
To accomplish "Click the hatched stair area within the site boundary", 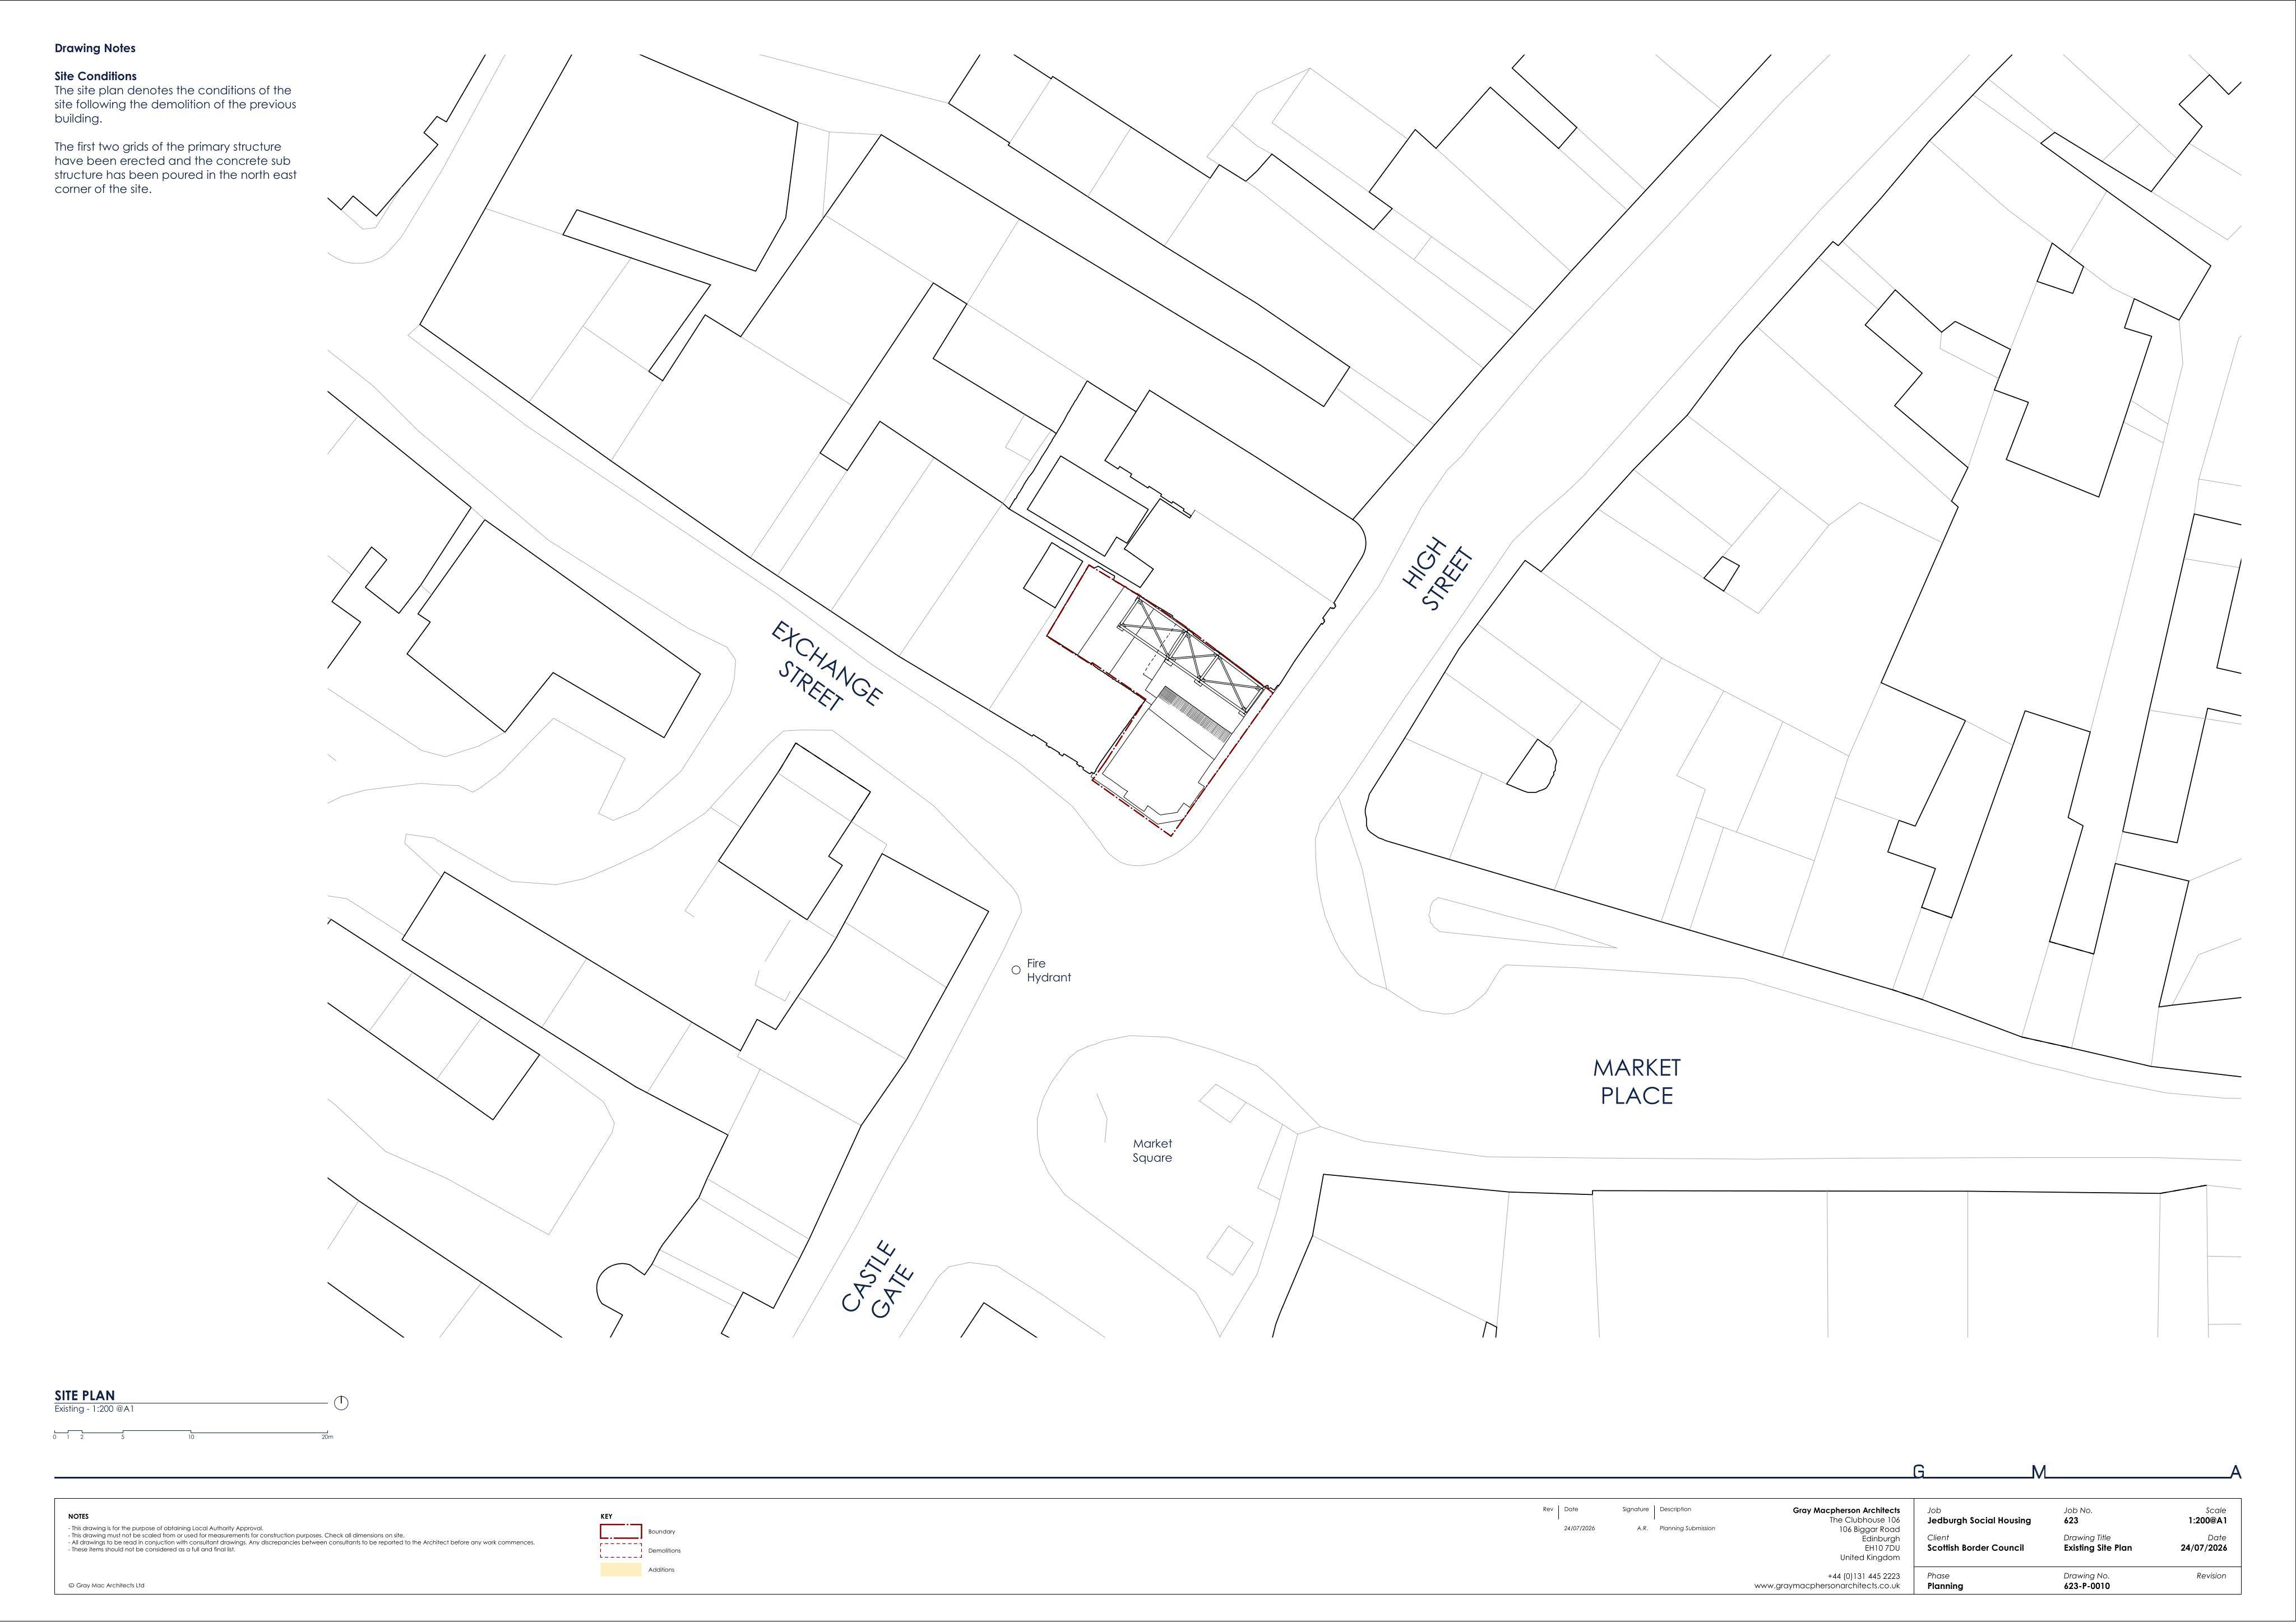I will point(1194,713).
